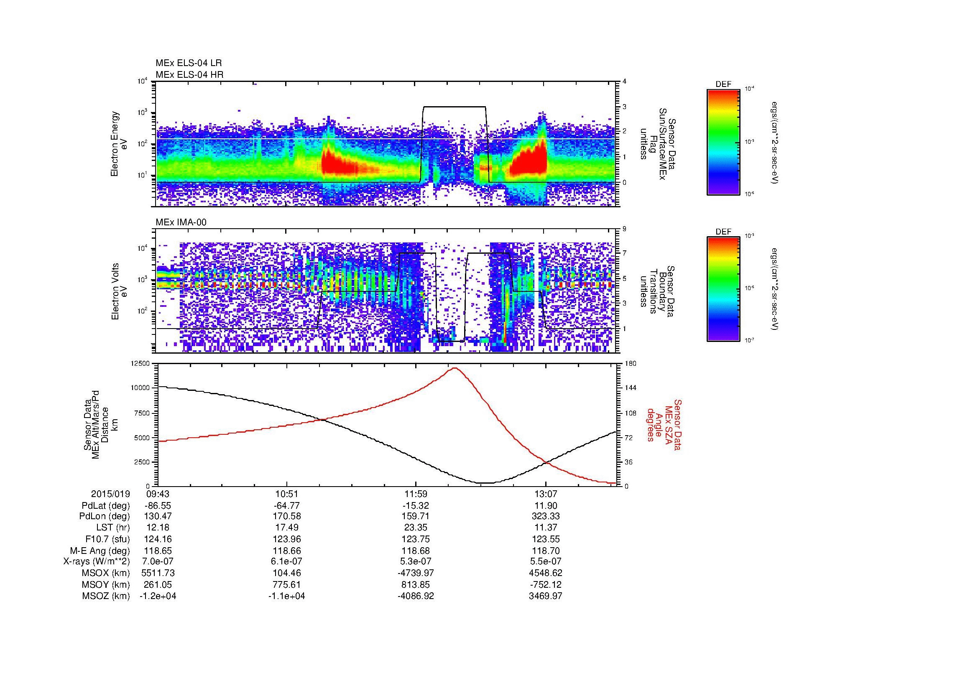978x691 pixels.
Task: Click the M-E Ang value '118.70'
Action: [546, 551]
